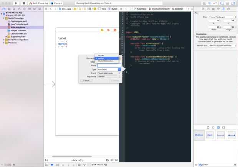Expand the Products group
The image size is (238, 167).
pyautogui.click(x=4, y=43)
